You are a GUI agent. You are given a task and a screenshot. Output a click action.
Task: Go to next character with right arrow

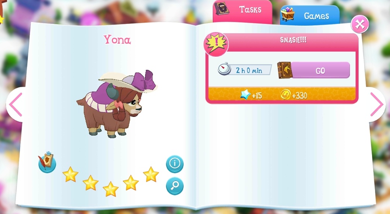click(x=377, y=105)
